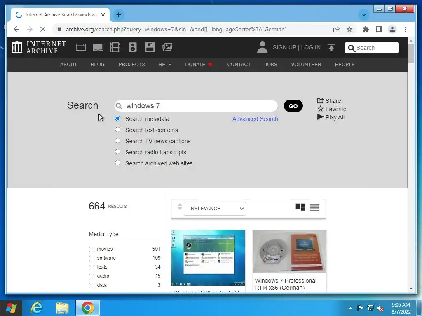Close the Internet Archive Search tab
422x316 pixels.
tap(103, 15)
